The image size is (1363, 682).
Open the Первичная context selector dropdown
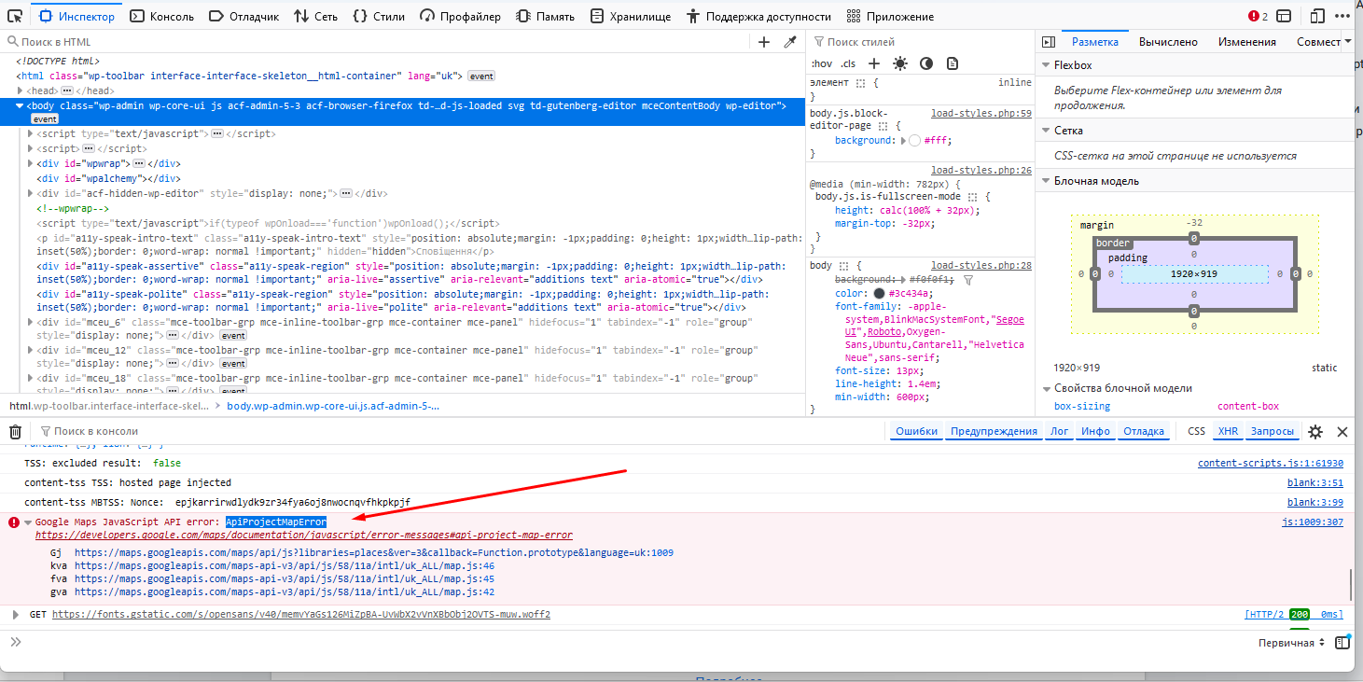1292,643
